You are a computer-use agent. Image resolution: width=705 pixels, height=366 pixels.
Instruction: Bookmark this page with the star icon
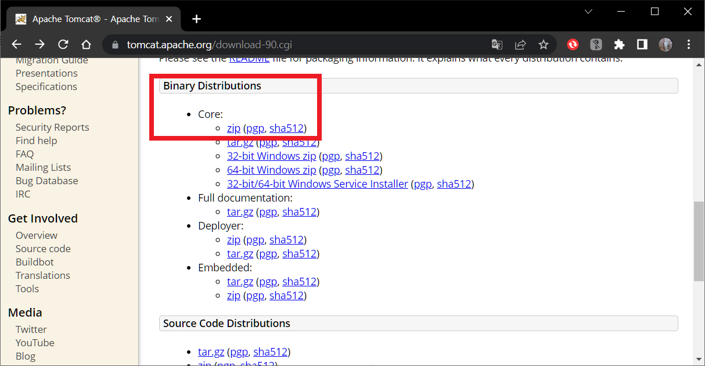(x=543, y=44)
